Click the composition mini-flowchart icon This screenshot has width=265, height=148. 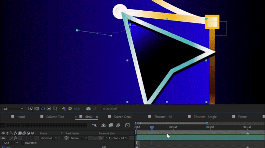(94, 125)
